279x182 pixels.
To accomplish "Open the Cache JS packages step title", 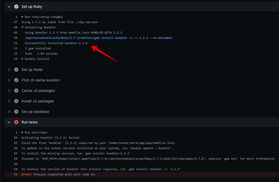I will click(x=38, y=91).
